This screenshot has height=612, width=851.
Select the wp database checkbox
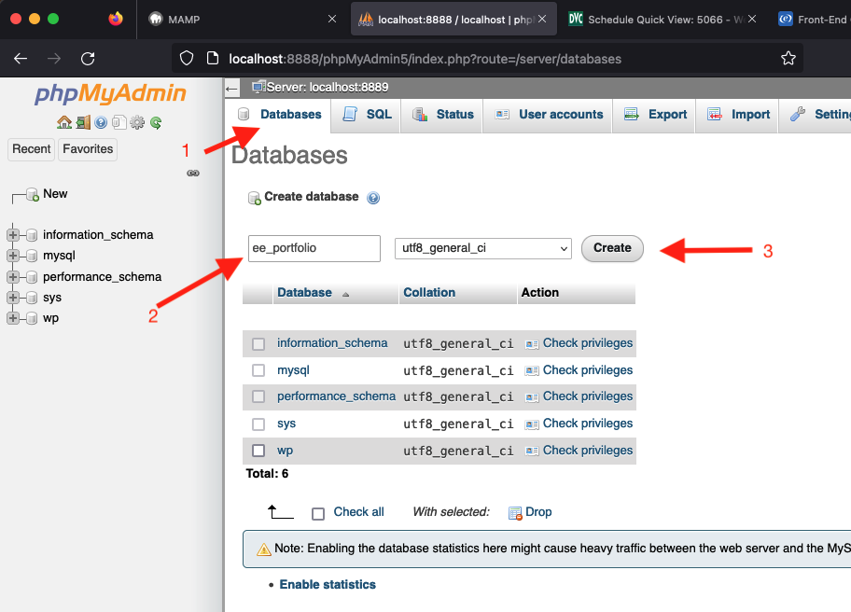pos(258,451)
